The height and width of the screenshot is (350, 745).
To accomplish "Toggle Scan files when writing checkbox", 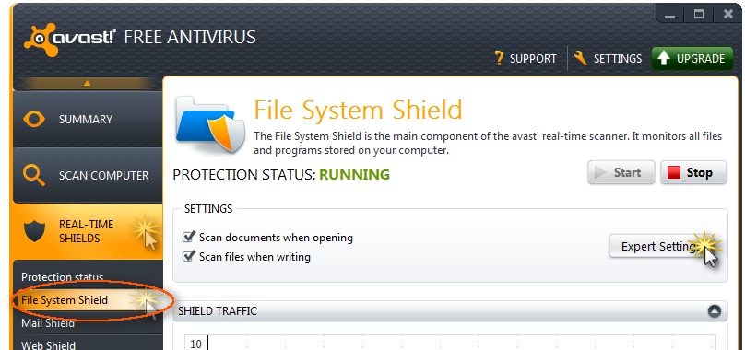I will tap(189, 256).
